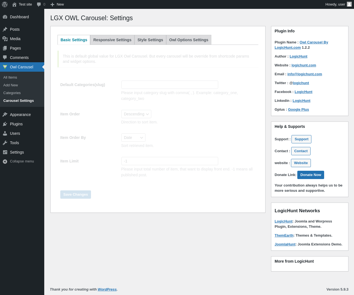Click the Settings sliders icon
Image resolution: width=354 pixels, height=295 pixels.
tap(5, 152)
